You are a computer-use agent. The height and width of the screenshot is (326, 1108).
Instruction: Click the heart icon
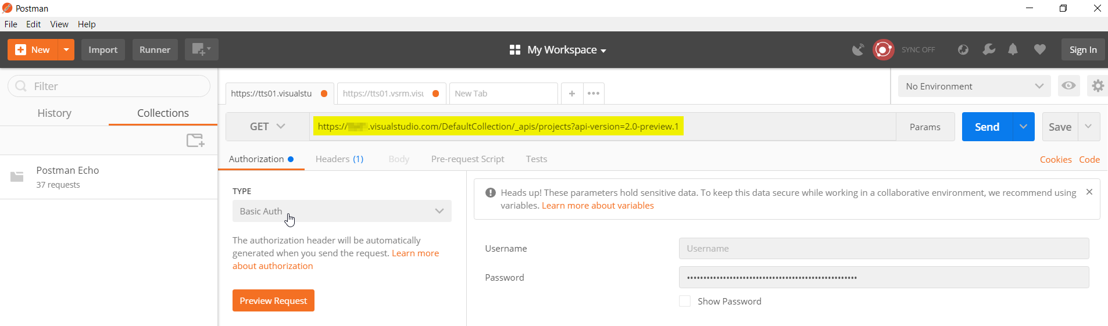click(x=1040, y=50)
